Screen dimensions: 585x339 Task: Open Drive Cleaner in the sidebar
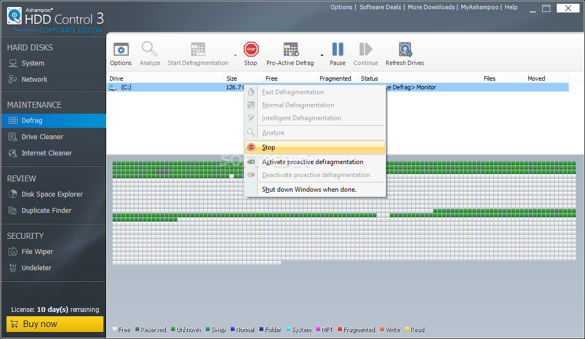54,137
